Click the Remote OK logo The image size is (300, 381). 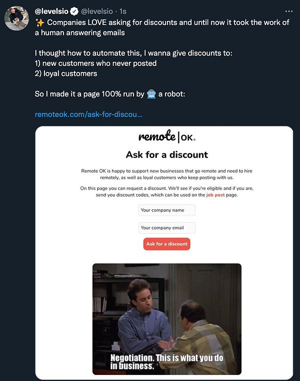point(166,137)
